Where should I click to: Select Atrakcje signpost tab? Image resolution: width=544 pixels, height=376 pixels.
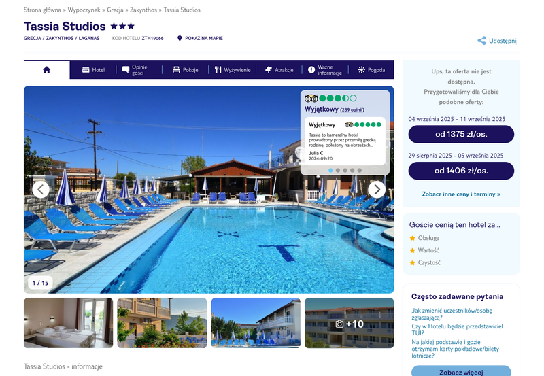pos(279,70)
